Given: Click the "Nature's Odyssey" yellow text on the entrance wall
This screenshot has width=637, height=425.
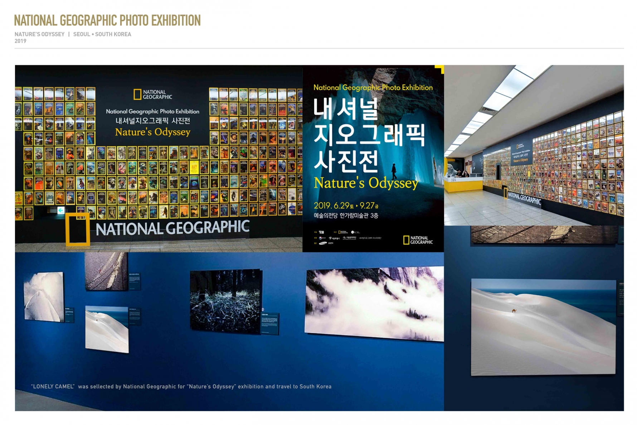Looking at the screenshot, I should coord(153,132).
